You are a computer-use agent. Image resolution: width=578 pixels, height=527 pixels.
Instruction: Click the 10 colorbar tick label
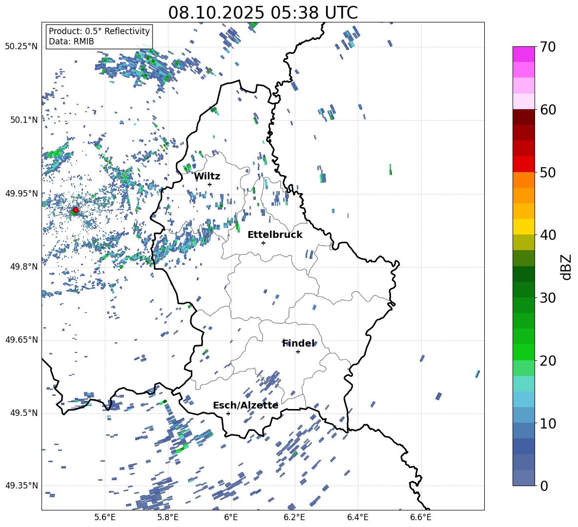(548, 423)
